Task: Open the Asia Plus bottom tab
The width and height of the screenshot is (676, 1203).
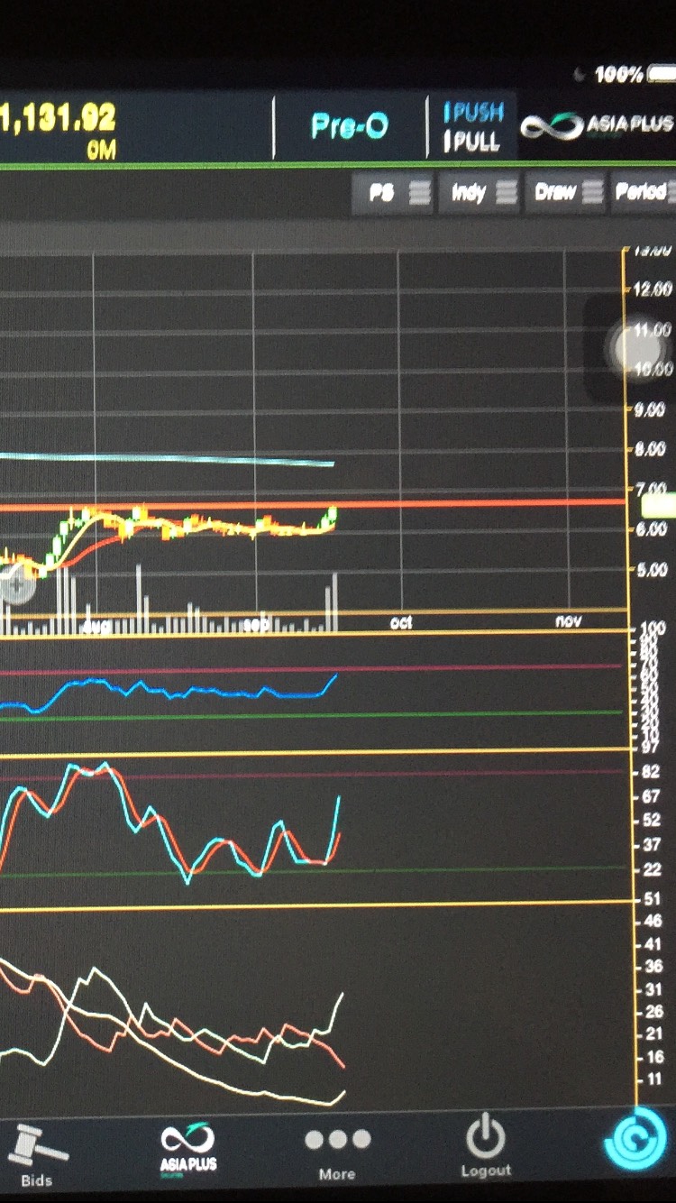Action: (188, 1149)
